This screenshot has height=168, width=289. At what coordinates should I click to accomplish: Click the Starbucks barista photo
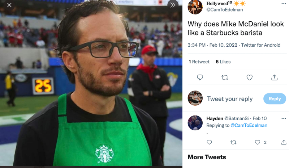(90, 87)
